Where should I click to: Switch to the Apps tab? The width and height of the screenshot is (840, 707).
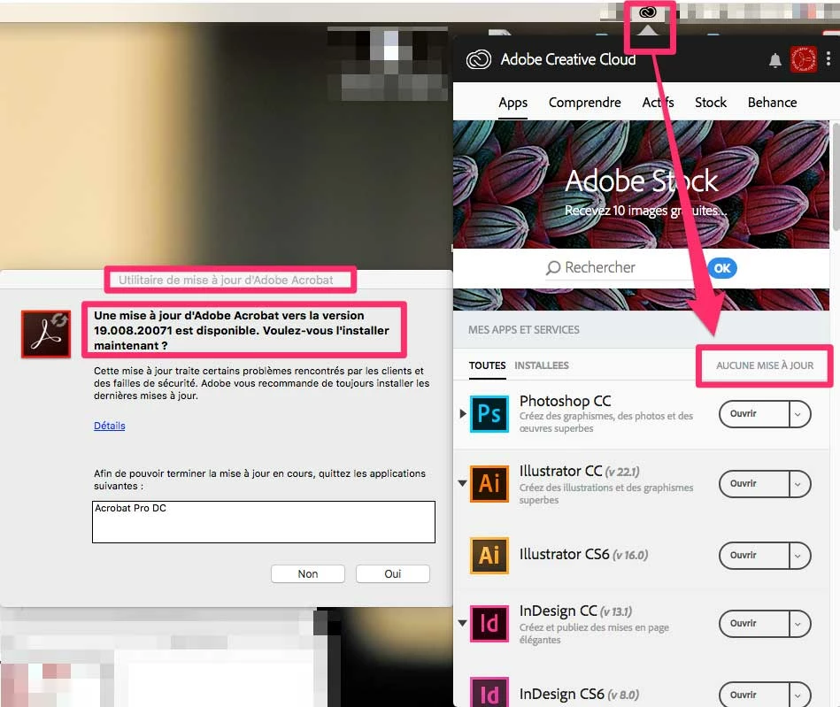click(x=513, y=103)
